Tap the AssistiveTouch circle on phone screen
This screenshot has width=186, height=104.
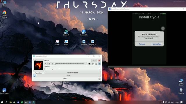point(163,28)
